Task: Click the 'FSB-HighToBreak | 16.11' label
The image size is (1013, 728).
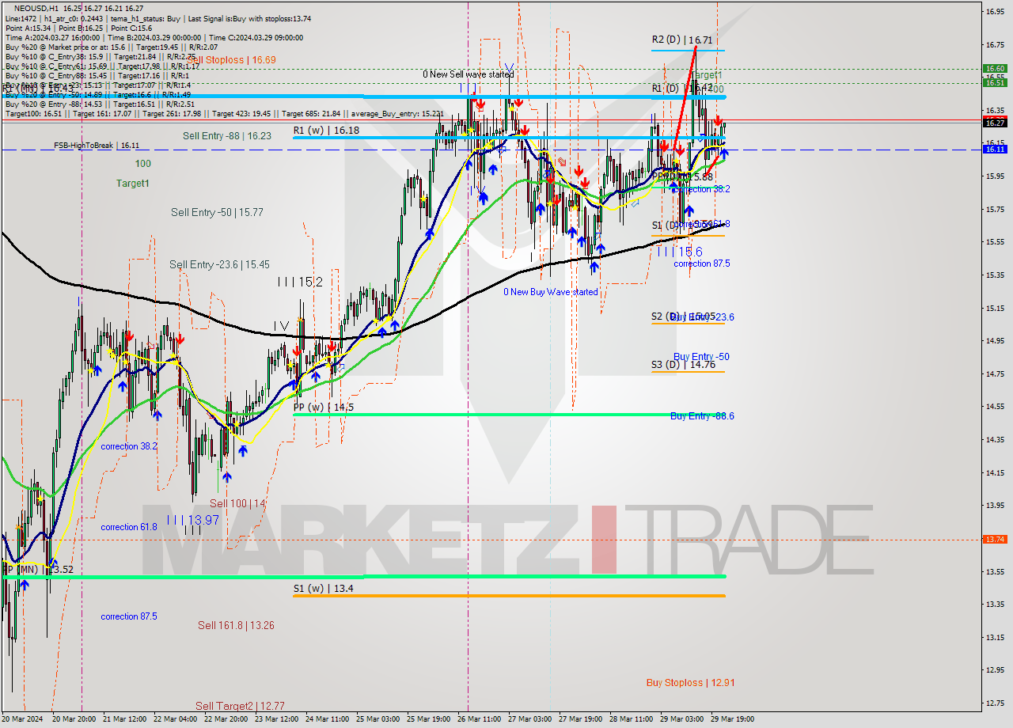Action: 97,146
